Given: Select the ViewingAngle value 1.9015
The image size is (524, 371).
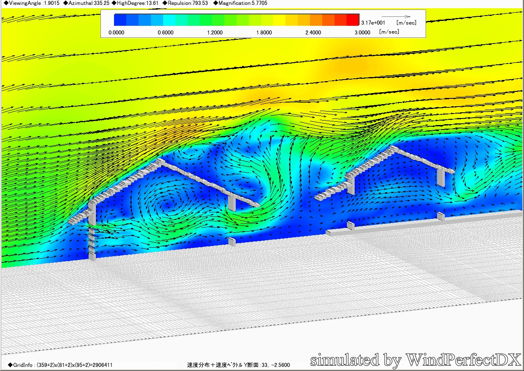Looking at the screenshot, I should (52, 3).
